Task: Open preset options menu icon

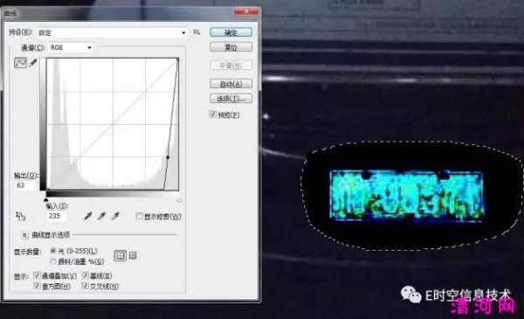Action: [x=196, y=32]
